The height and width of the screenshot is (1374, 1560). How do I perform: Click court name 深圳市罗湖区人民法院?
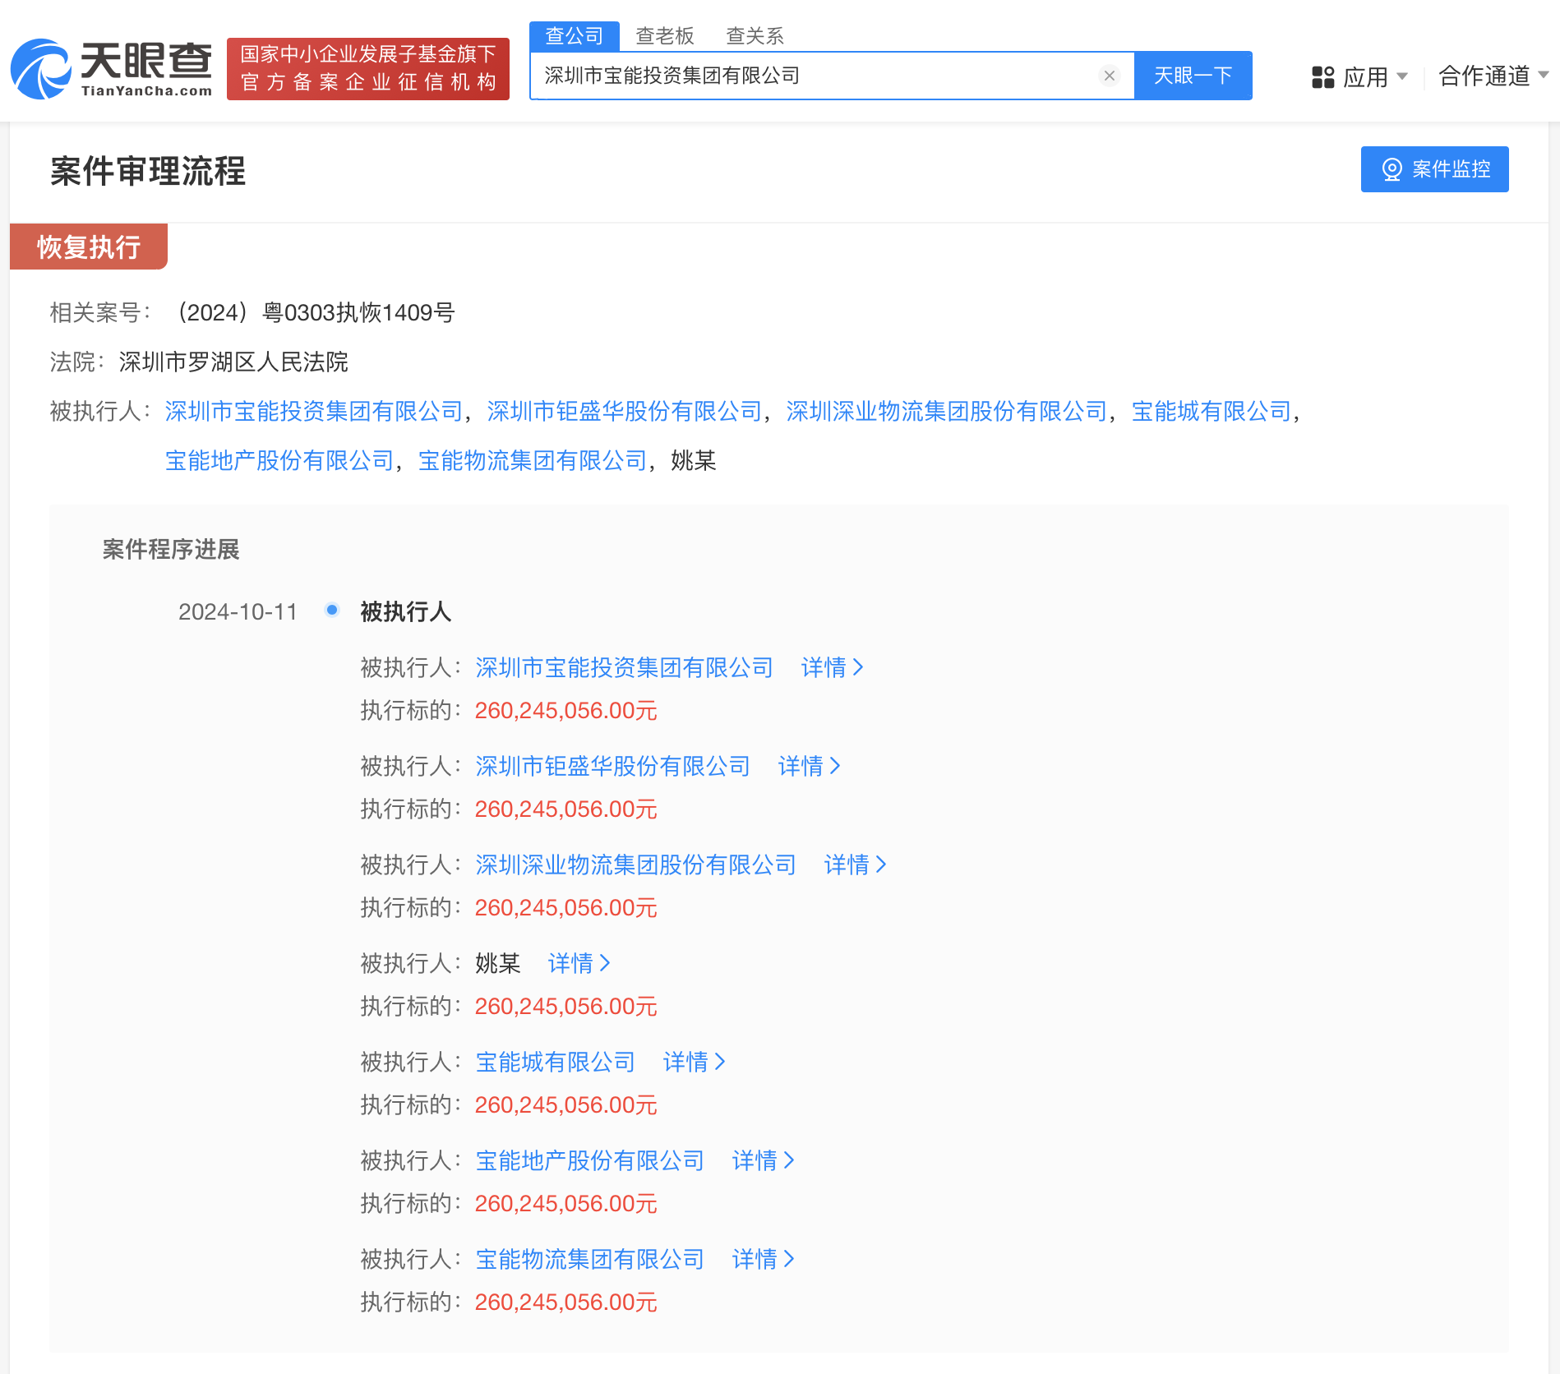233,362
